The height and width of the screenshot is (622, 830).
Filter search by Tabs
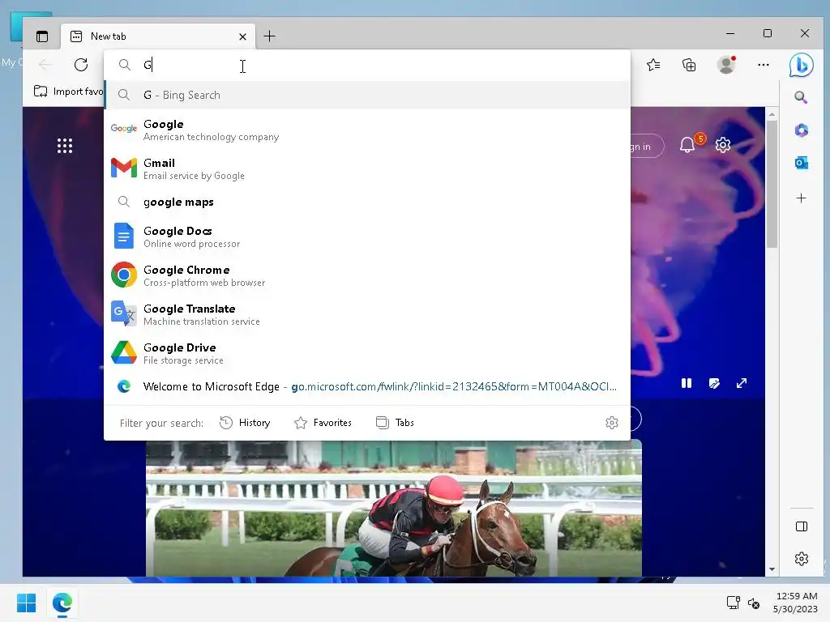pos(395,423)
